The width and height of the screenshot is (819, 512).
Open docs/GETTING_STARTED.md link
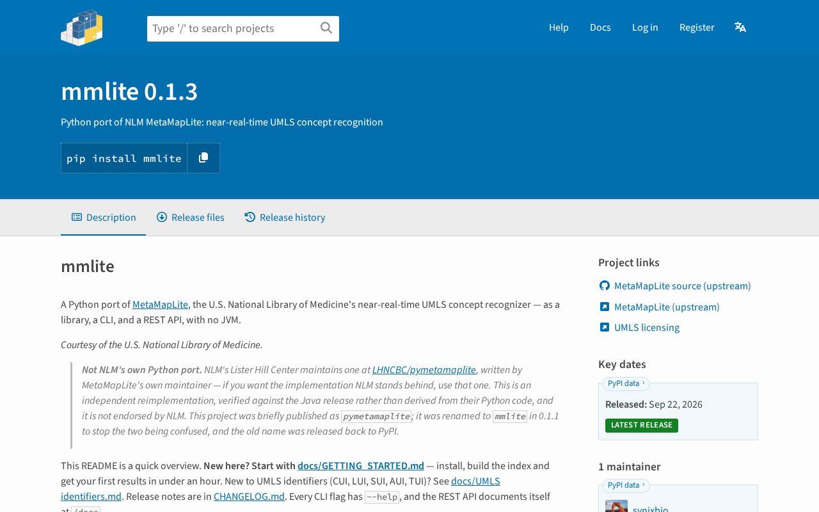pyautogui.click(x=361, y=466)
